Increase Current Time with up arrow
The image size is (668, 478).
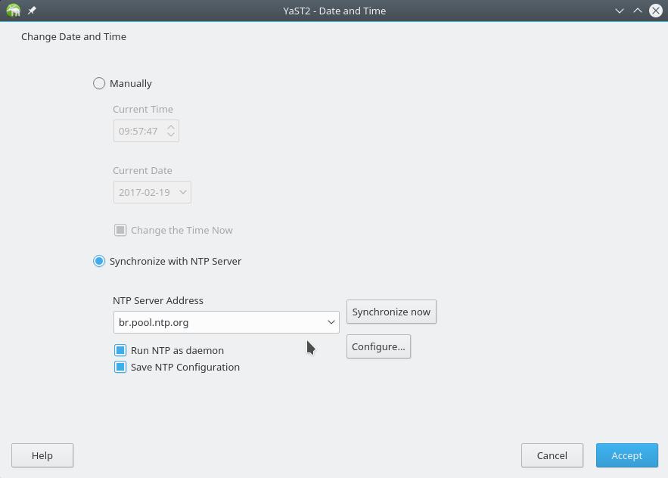tap(171, 127)
